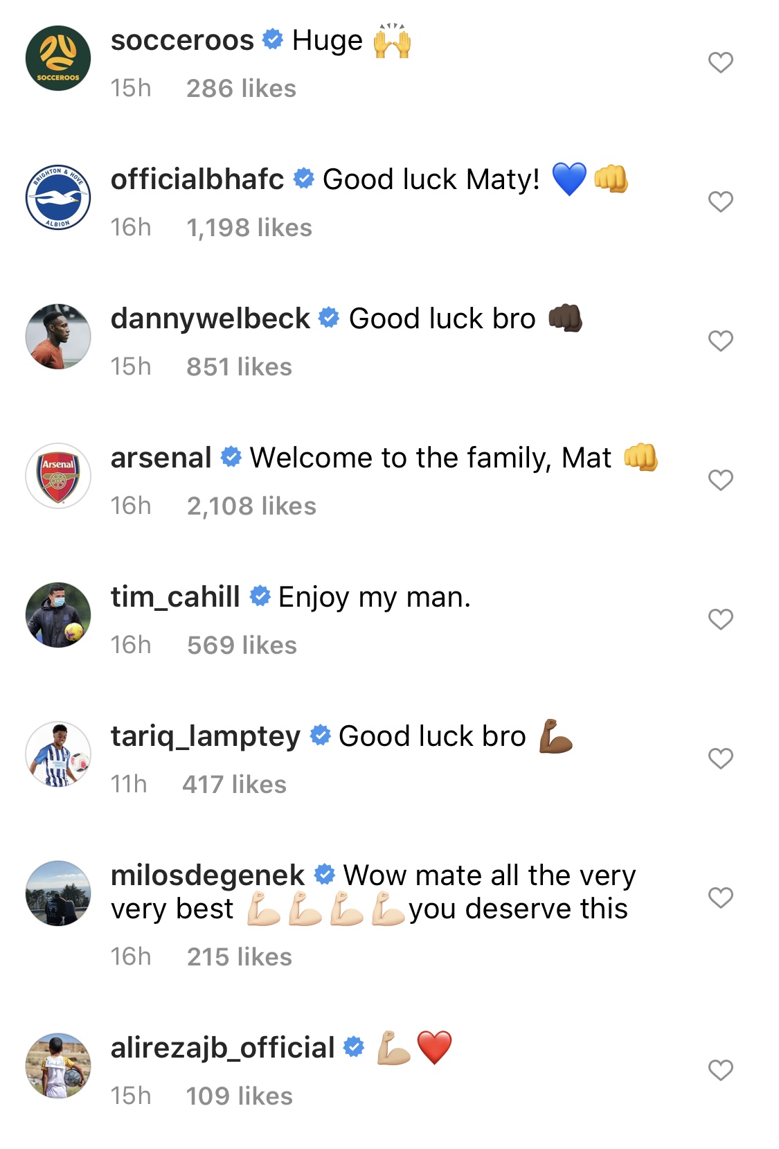Open dannywelbeck's profile photo
Screen dimensions: 779x1149
(x=58, y=337)
